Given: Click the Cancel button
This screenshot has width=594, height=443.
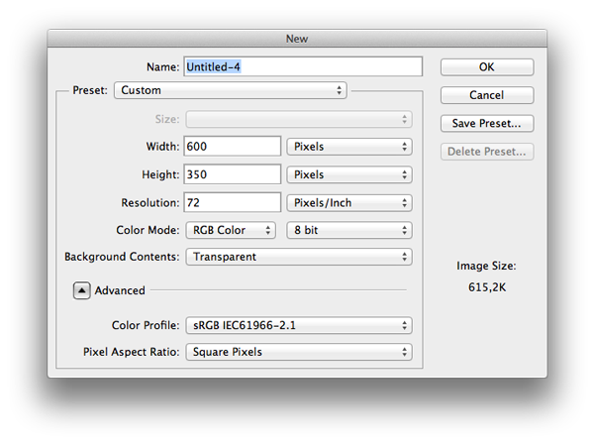Looking at the screenshot, I should click(487, 95).
